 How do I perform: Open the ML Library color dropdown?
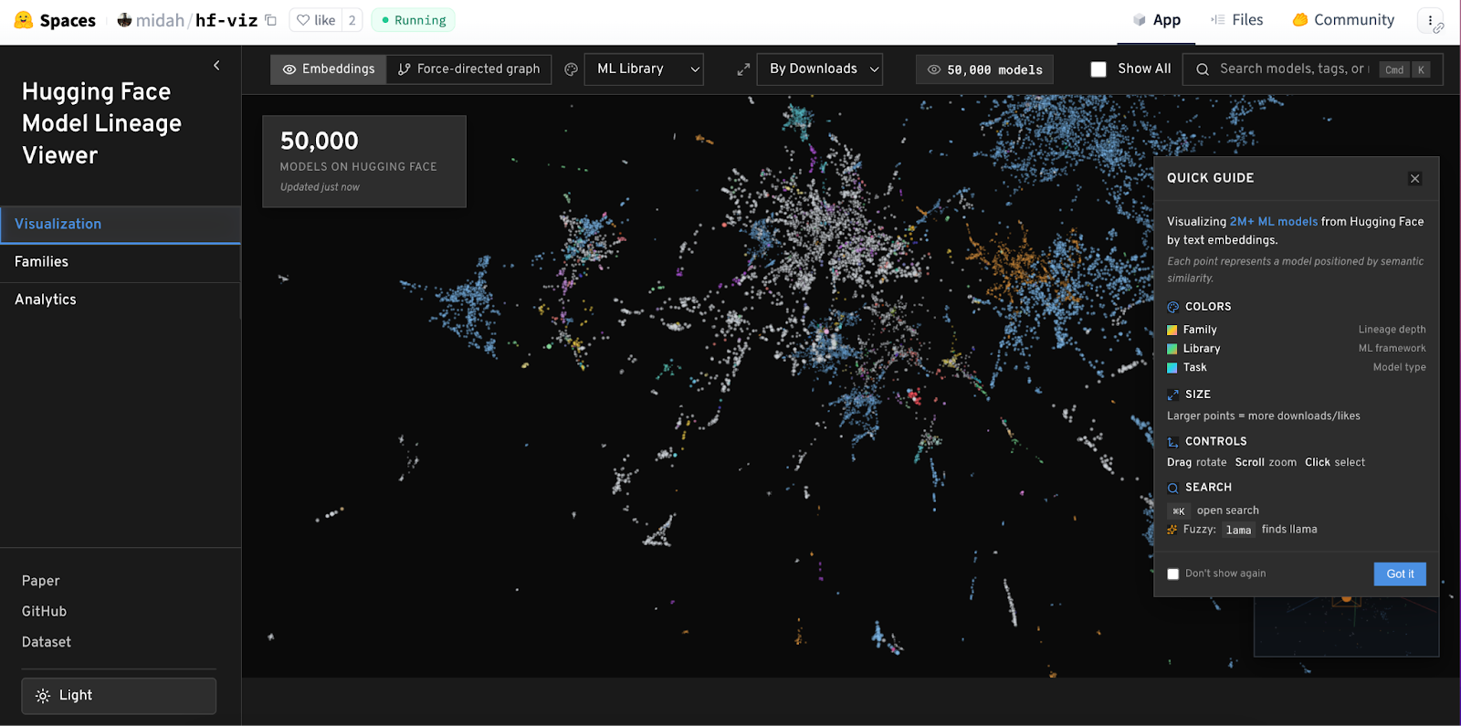(644, 69)
